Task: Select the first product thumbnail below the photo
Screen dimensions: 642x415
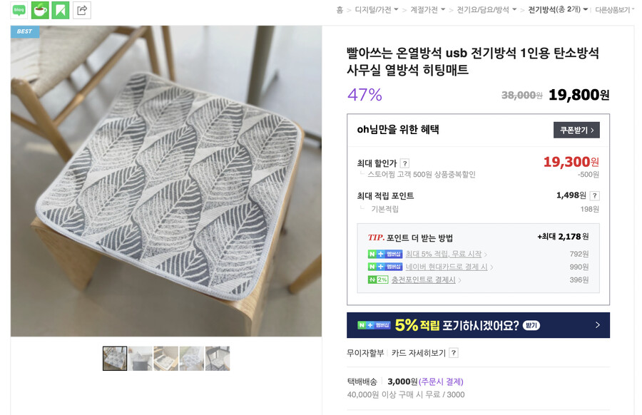Action: (114, 359)
